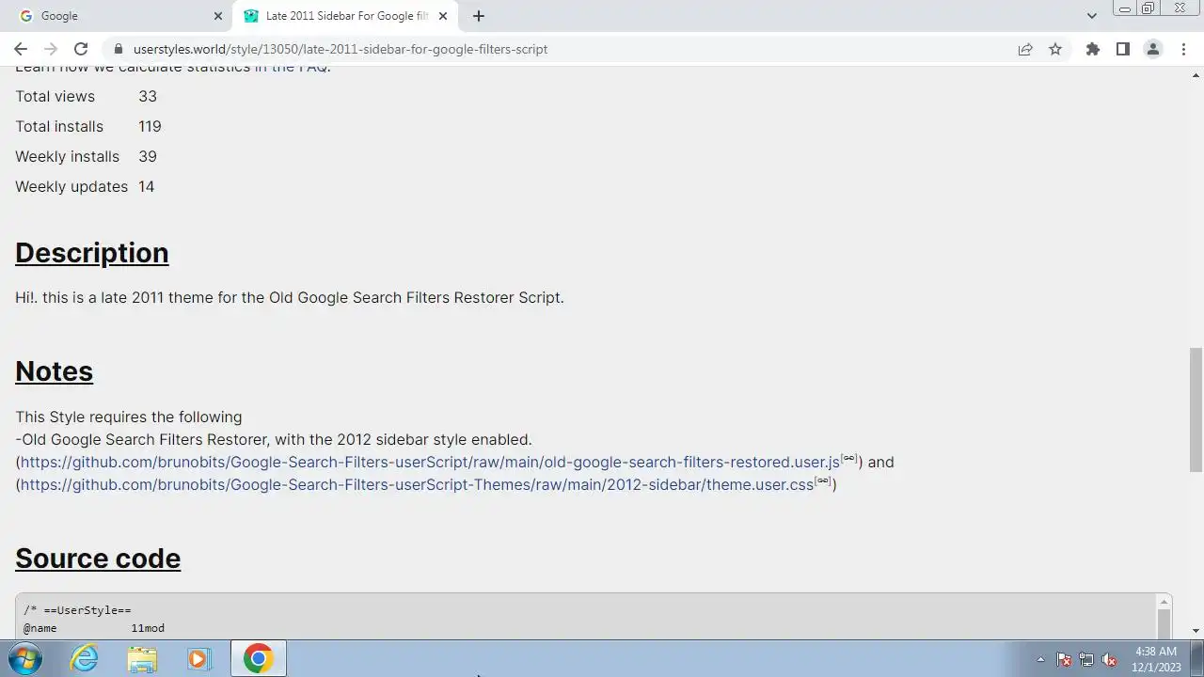1204x677 pixels.
Task: Go back to previous page
Action: click(x=21, y=49)
